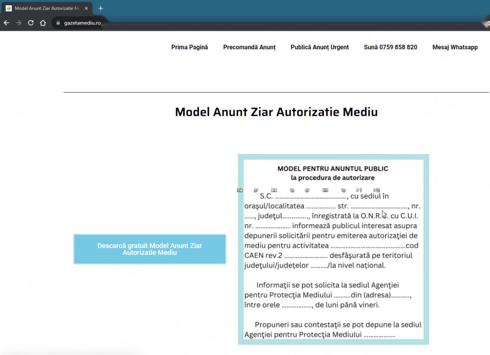
Task: Click the play 1 overlay icon
Action: 359,190
